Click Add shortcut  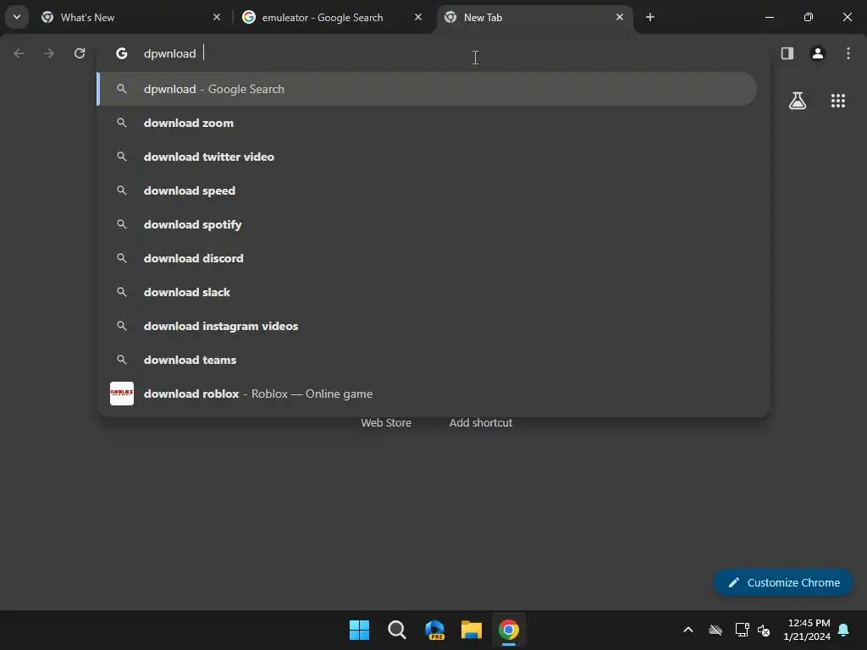(x=481, y=422)
